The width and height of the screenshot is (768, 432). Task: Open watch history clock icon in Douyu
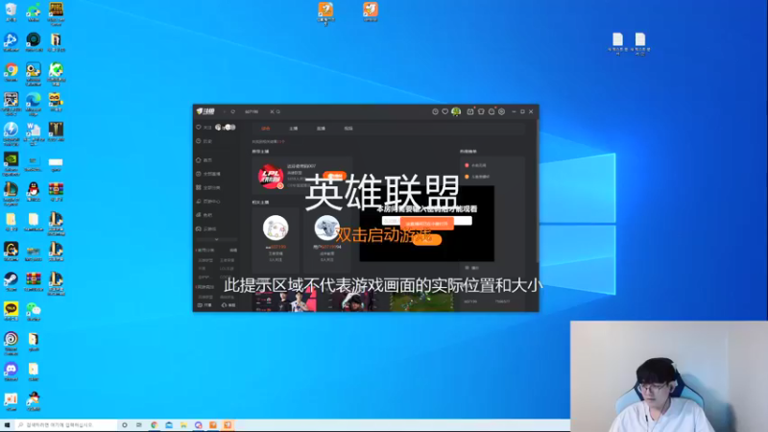pos(435,111)
